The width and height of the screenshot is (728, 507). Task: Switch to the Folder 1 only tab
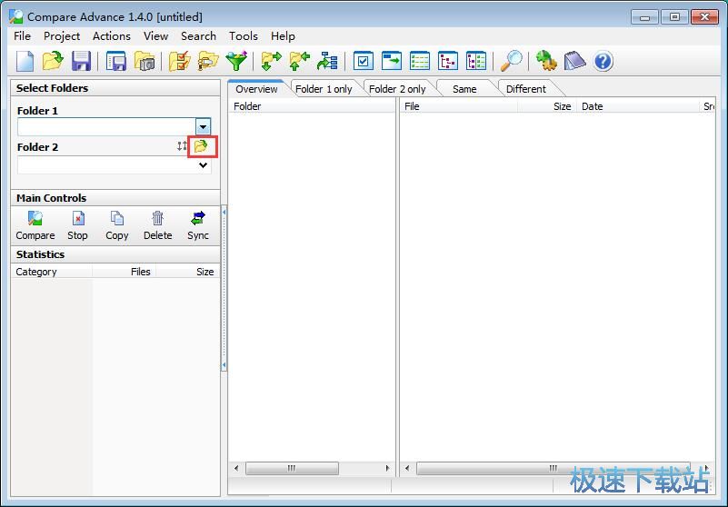coord(324,89)
